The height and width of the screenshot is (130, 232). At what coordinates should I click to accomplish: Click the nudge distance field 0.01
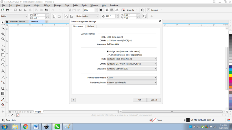[110, 16]
